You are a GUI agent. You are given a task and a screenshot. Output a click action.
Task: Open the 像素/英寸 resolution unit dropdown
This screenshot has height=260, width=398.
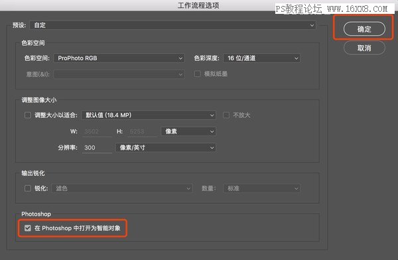tap(165, 148)
